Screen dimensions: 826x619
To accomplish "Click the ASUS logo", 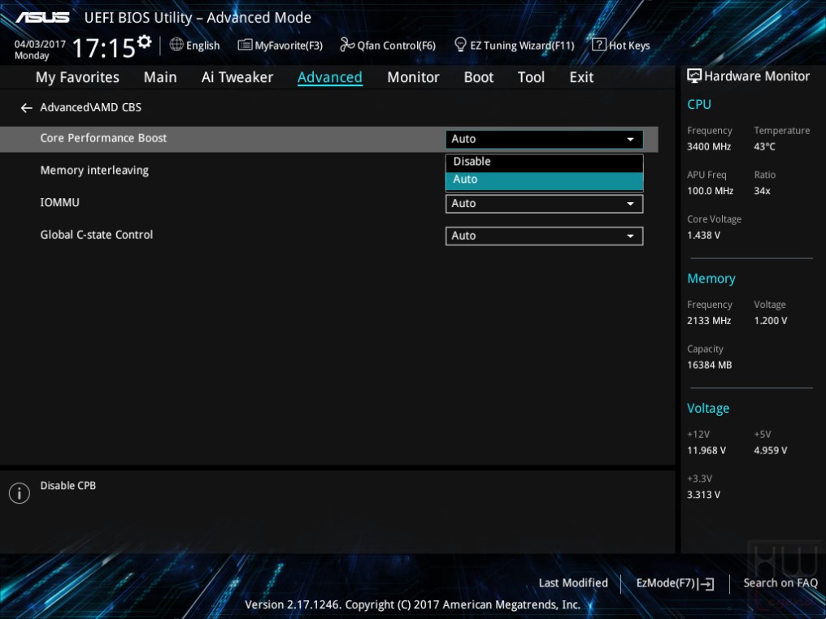I will click(x=42, y=17).
